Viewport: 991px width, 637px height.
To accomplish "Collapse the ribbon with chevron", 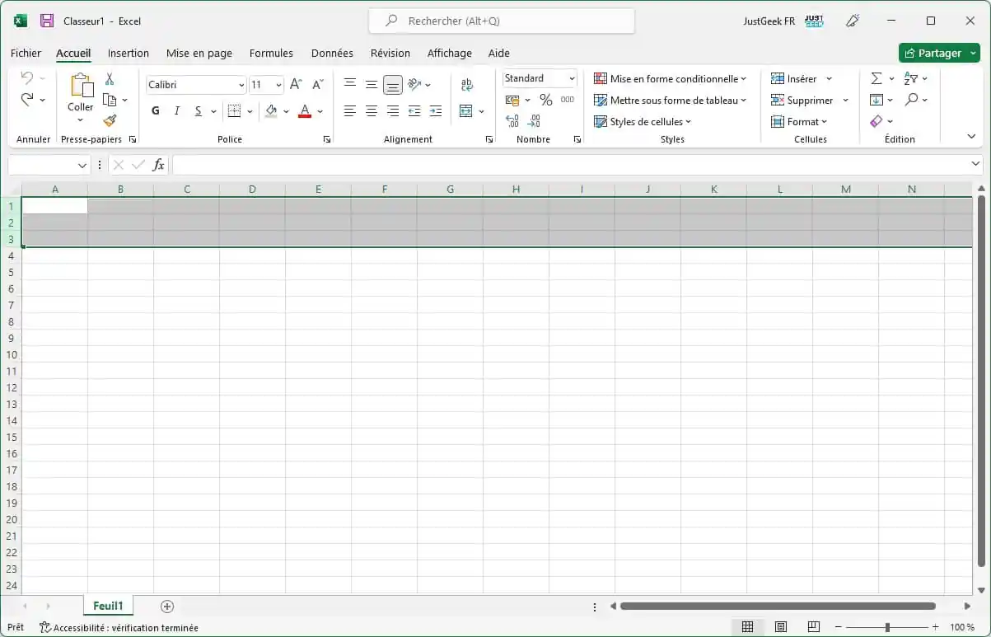I will point(970,136).
